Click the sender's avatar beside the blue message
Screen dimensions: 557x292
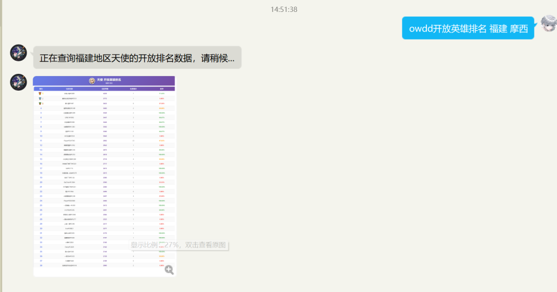click(548, 24)
